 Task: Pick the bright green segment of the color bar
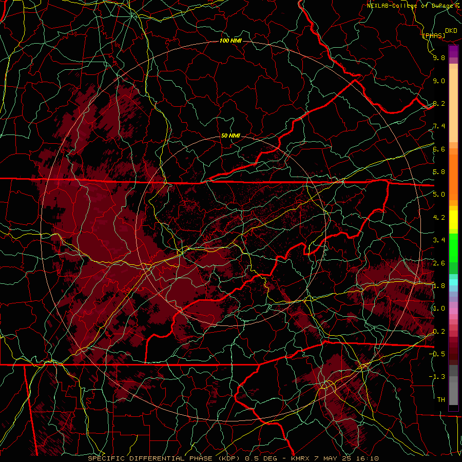[453, 247]
